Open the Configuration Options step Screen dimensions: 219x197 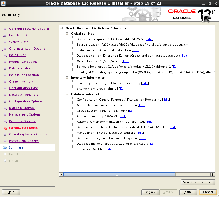(x=26, y=101)
